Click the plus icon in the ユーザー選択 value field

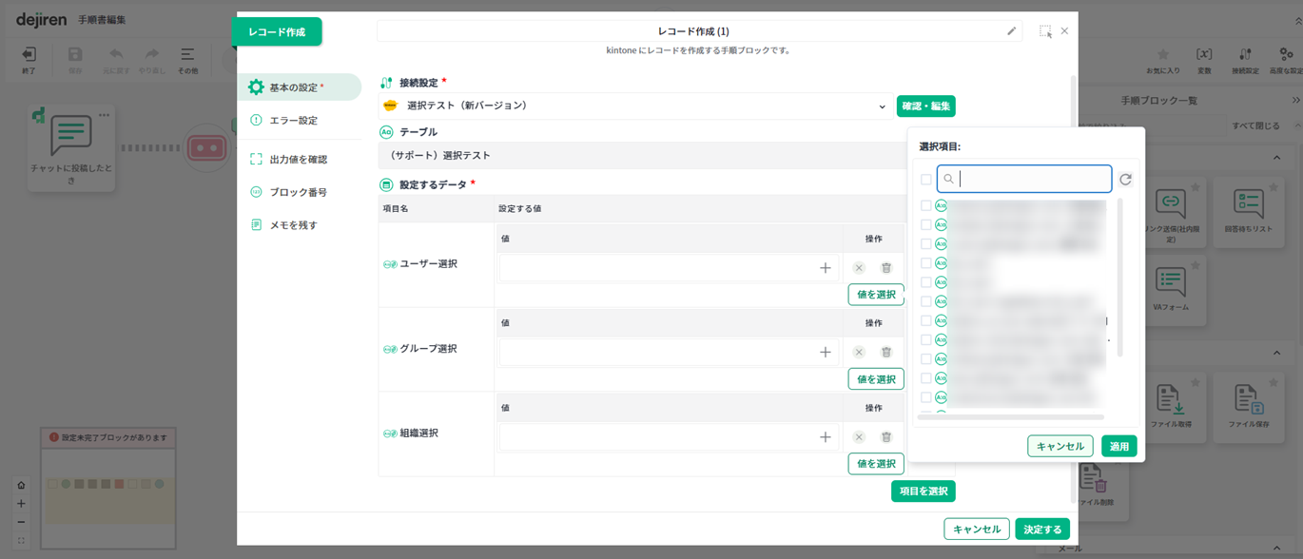pos(825,268)
